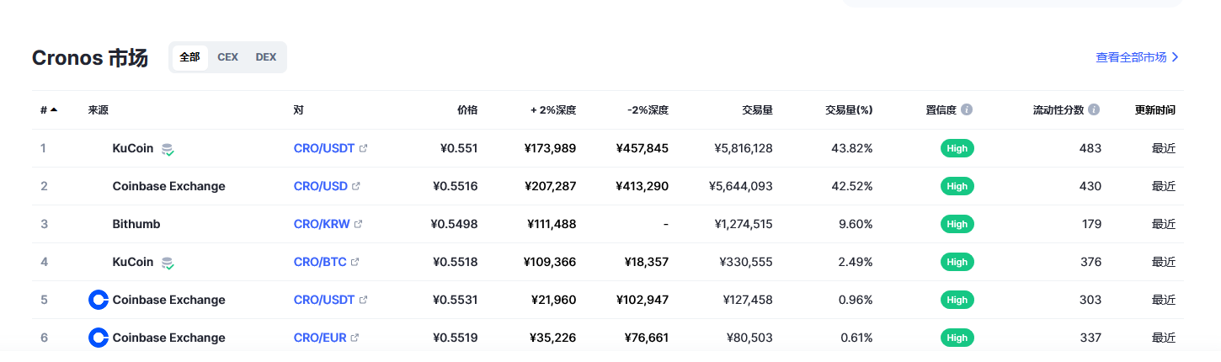Click the Coinbase Exchange logo in row 6
1221x362 pixels.
[x=99, y=338]
